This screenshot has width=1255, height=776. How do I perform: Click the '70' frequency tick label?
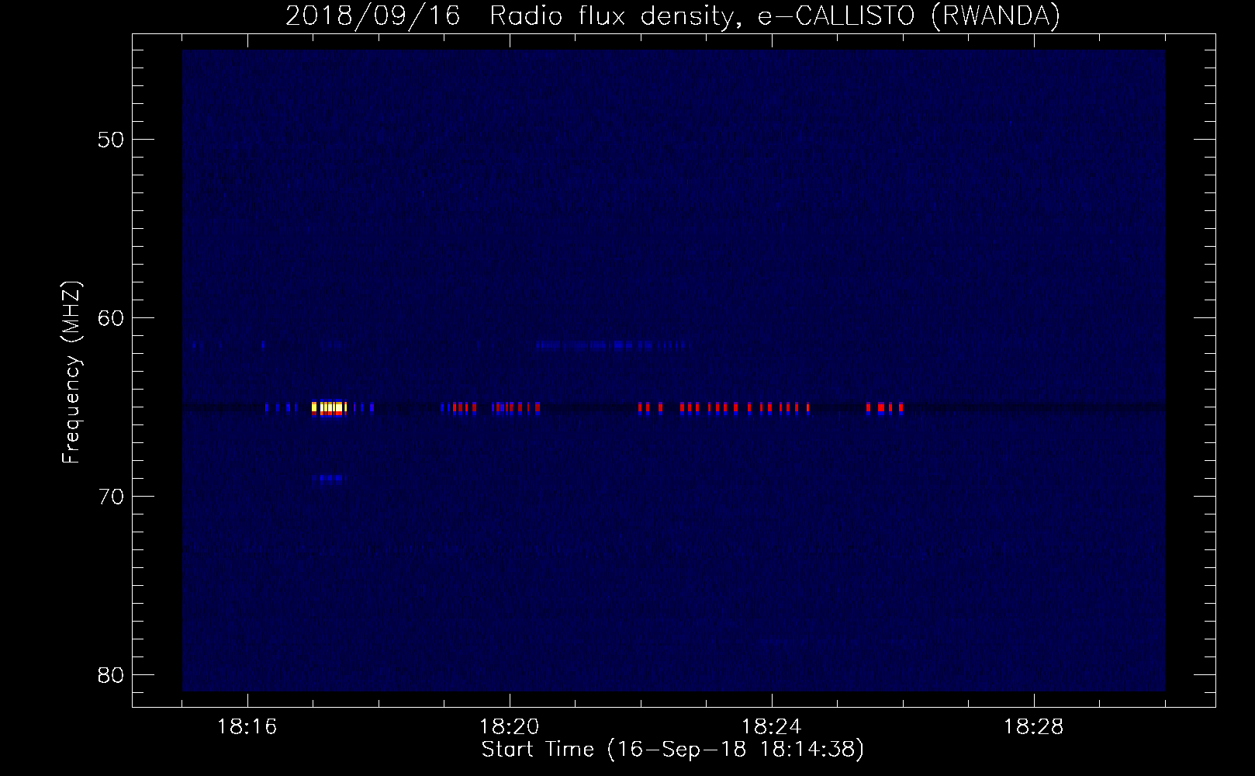pyautogui.click(x=110, y=497)
